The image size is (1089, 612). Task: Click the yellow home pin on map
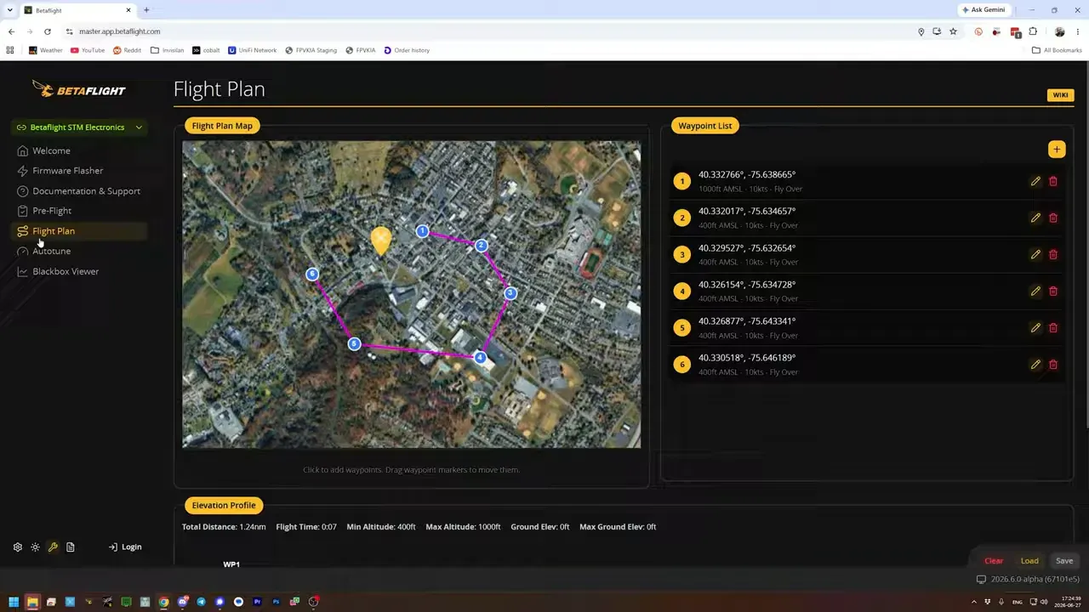coord(381,239)
